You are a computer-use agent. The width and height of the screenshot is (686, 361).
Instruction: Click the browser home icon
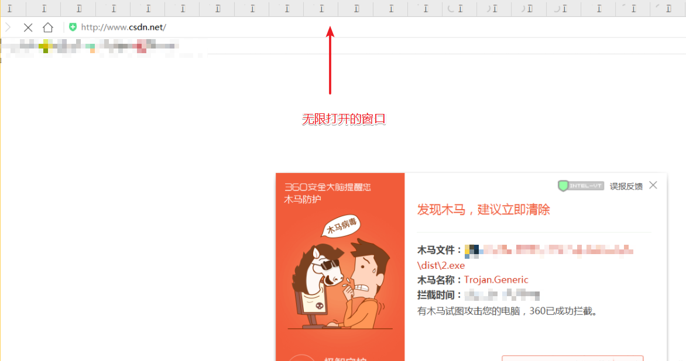click(48, 27)
